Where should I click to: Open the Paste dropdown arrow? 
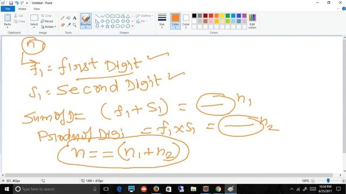coord(8,27)
